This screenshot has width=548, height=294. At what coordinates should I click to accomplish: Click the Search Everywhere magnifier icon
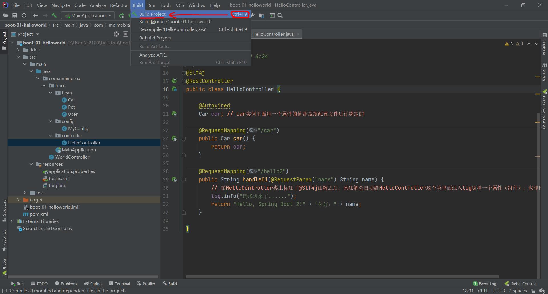point(280,15)
